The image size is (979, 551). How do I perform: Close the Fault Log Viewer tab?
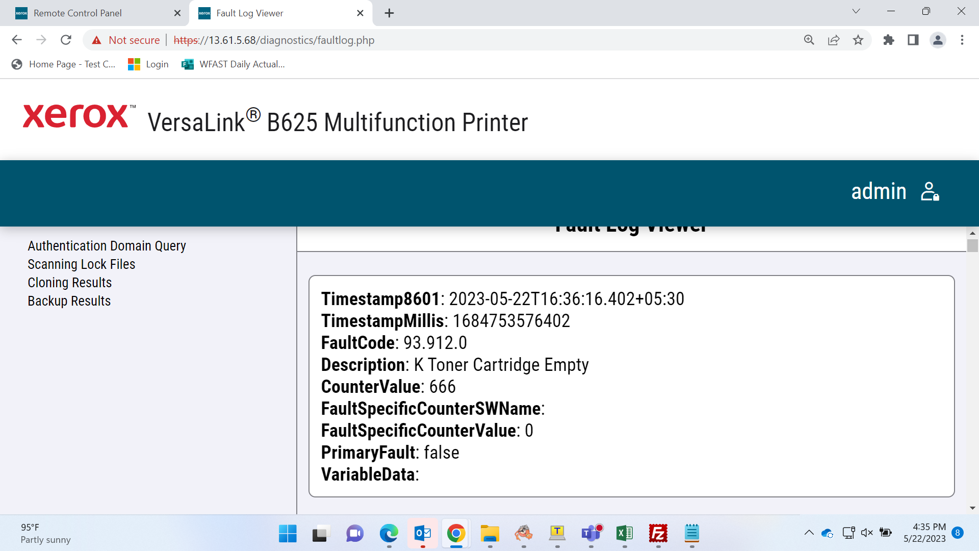coord(360,13)
